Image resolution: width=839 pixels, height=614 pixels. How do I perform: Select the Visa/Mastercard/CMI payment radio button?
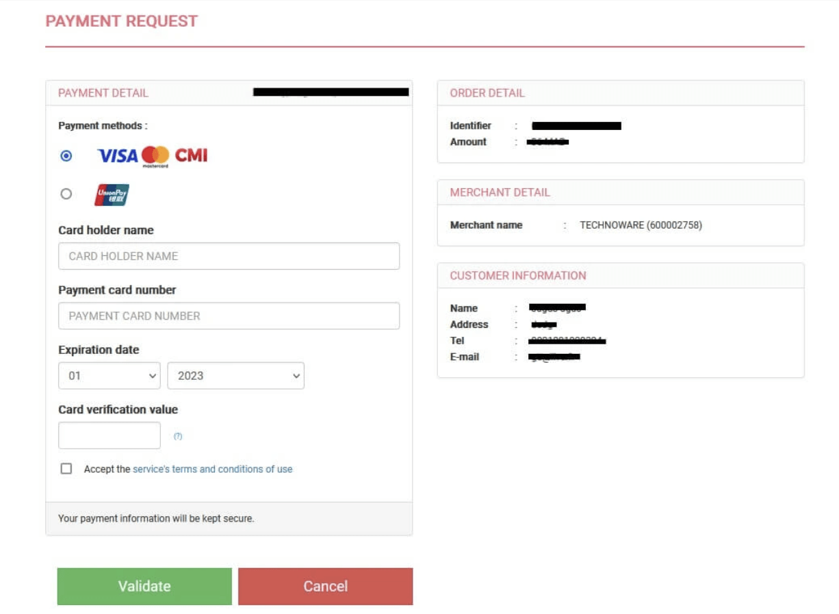tap(66, 156)
